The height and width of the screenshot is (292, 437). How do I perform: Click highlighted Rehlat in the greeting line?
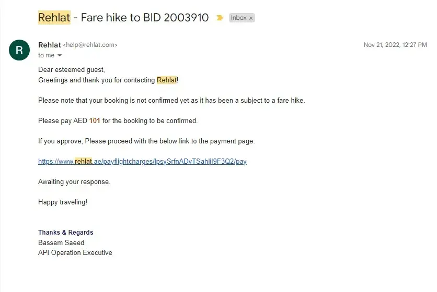tap(167, 80)
